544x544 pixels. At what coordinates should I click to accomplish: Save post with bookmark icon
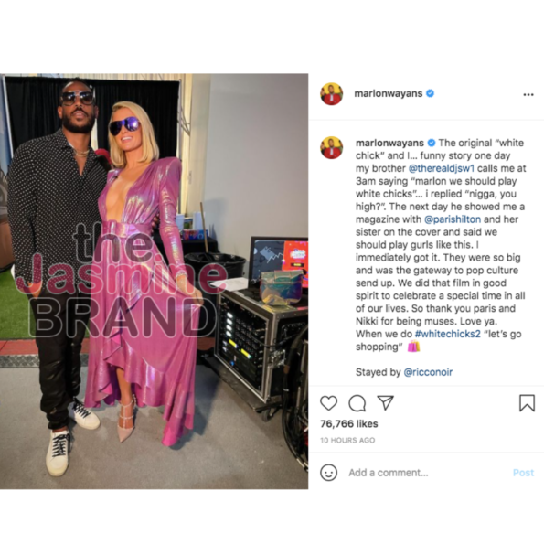click(527, 403)
